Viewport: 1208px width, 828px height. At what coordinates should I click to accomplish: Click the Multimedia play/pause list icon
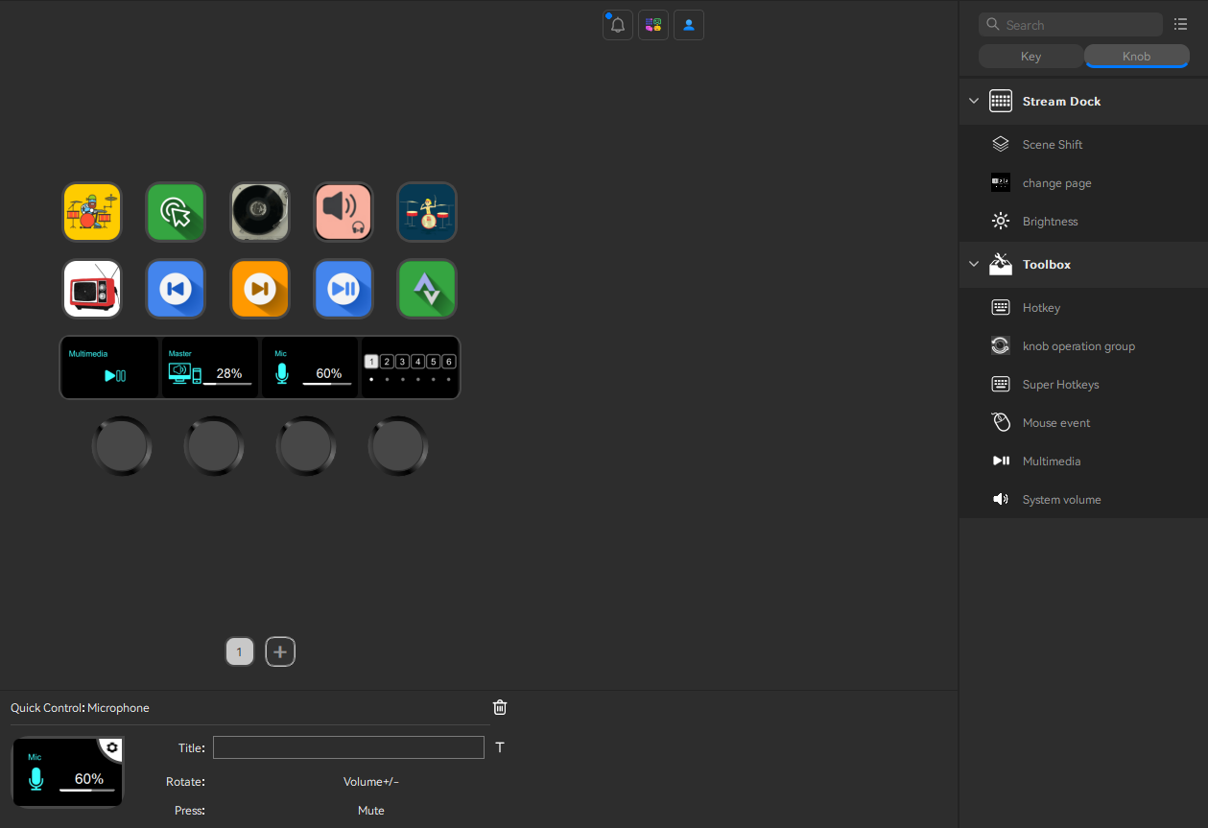click(1001, 461)
